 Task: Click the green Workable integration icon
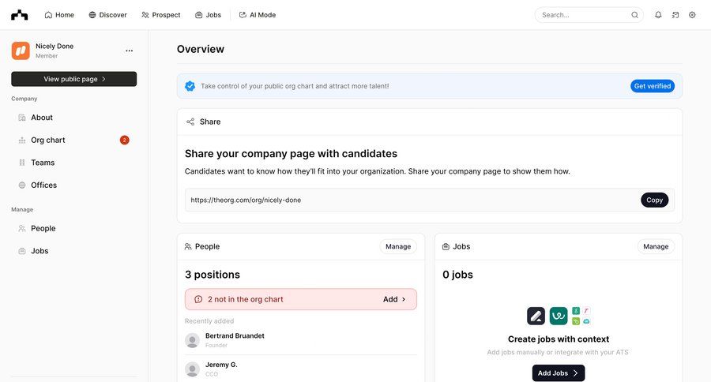point(559,316)
